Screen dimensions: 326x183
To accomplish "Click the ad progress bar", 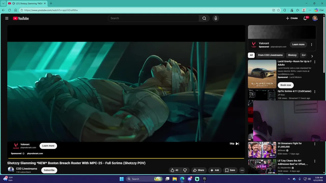I will (126, 158).
